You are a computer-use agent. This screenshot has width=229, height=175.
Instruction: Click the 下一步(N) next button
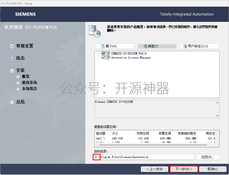pos(184,169)
